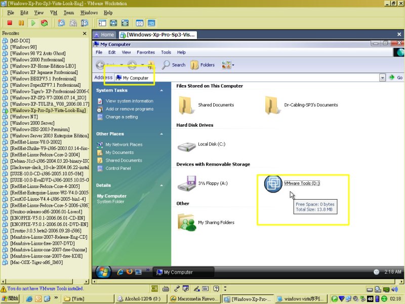Open My Network Places link
This screenshot has width=405, height=304.
point(124,144)
